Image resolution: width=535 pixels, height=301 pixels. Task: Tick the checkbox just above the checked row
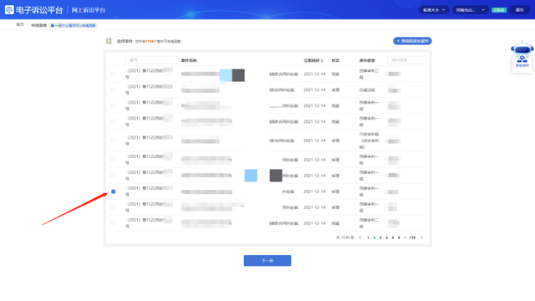tap(114, 176)
